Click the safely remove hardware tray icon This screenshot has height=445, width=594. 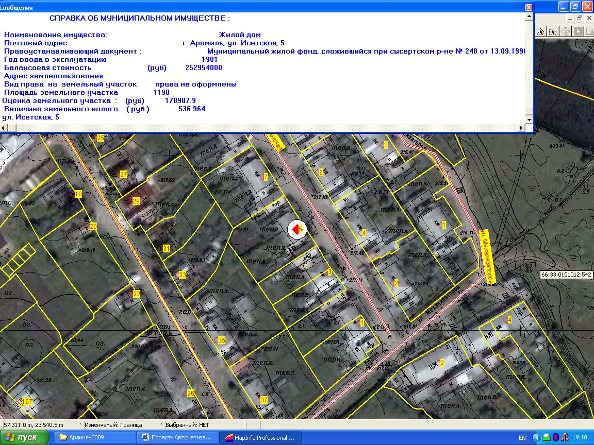[546, 437]
